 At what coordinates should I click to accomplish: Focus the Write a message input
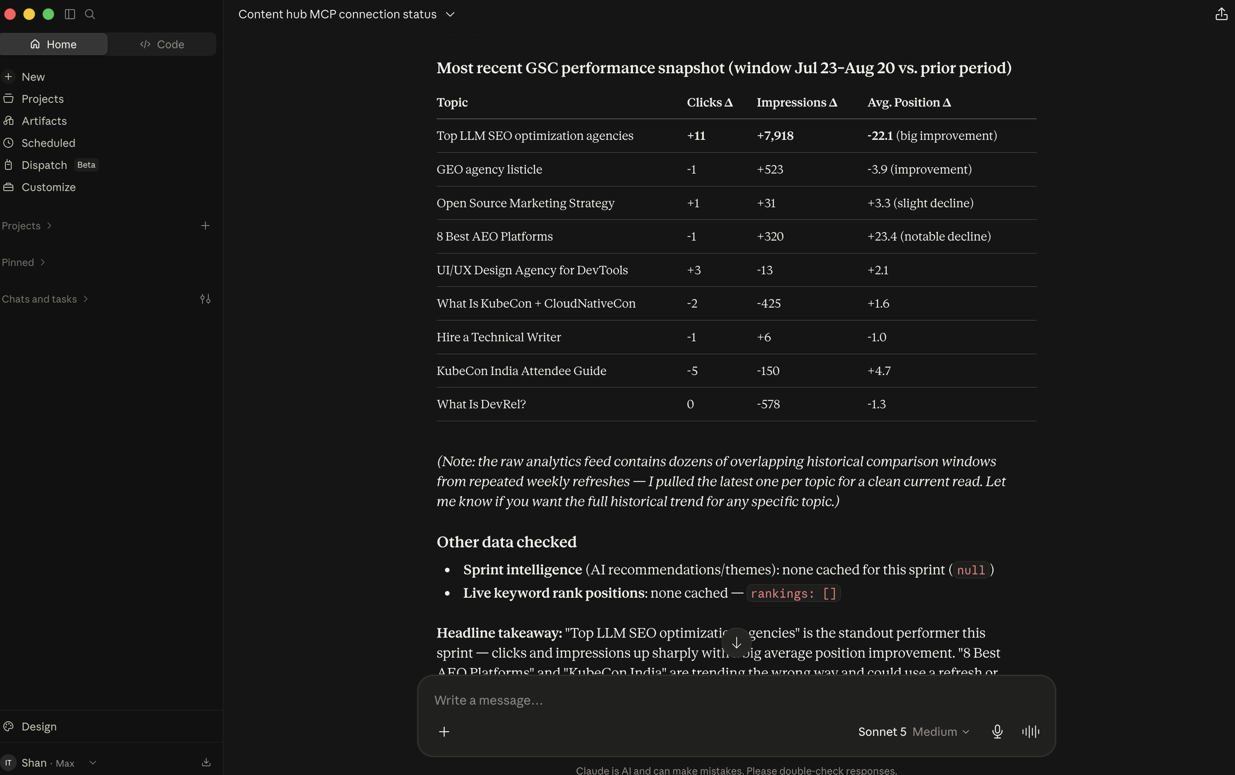point(737,700)
